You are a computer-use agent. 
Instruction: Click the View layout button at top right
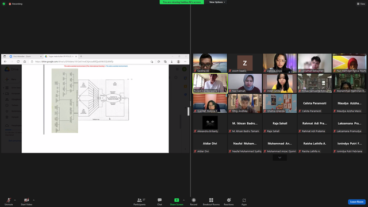pyautogui.click(x=361, y=4)
